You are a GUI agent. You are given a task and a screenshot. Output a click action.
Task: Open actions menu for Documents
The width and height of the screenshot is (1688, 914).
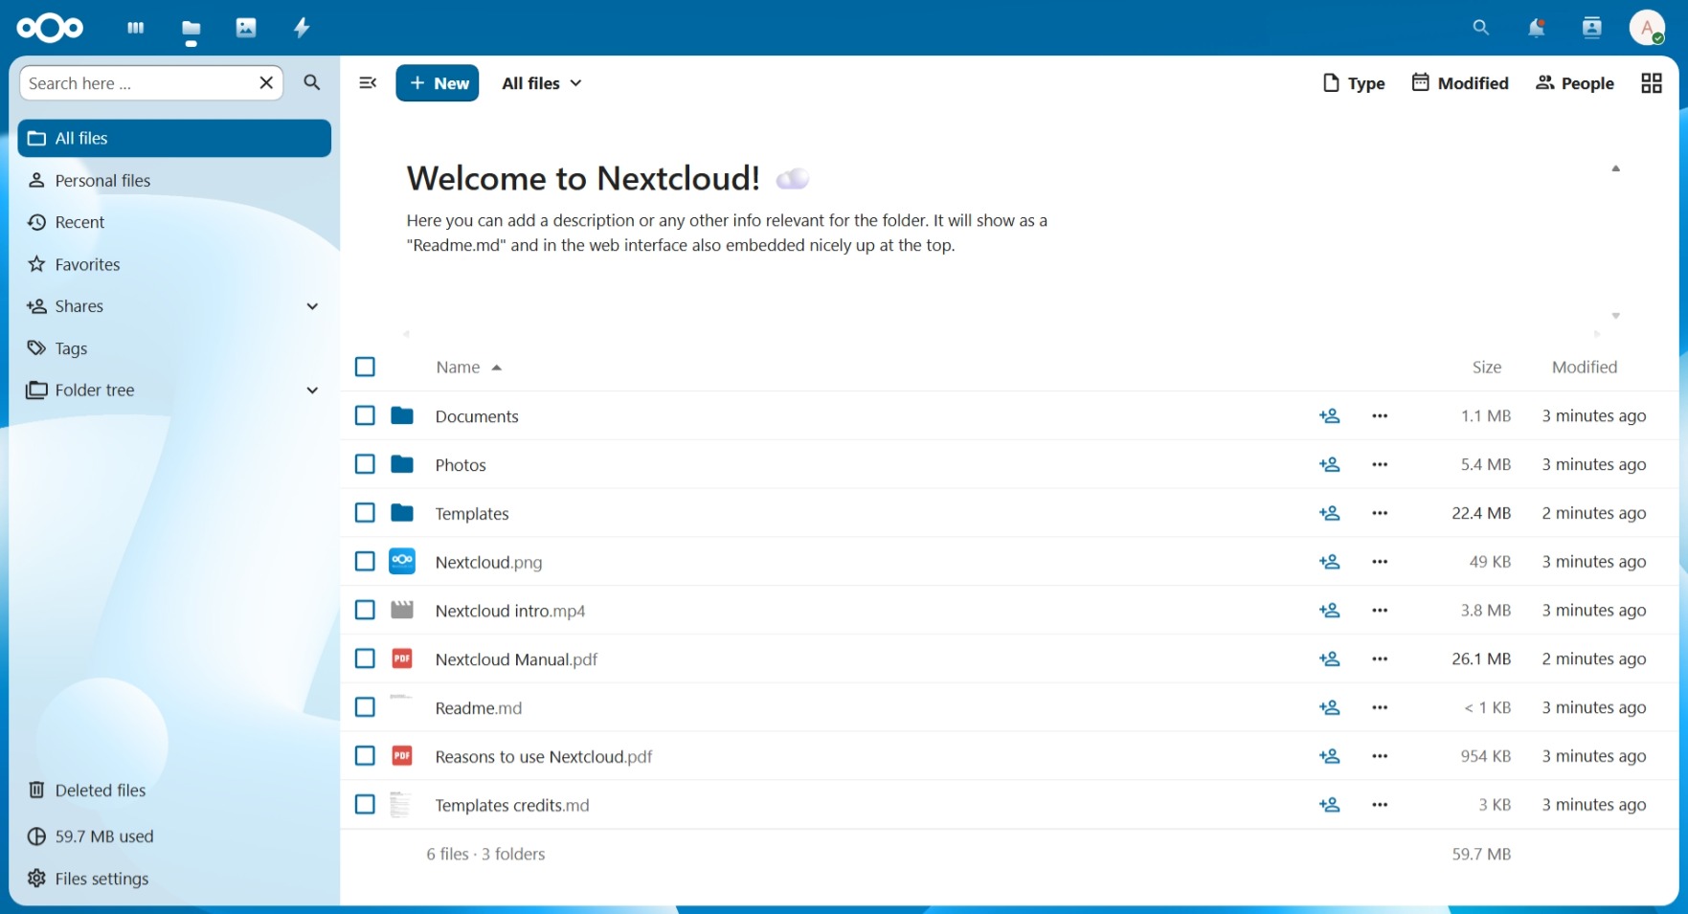tap(1380, 416)
